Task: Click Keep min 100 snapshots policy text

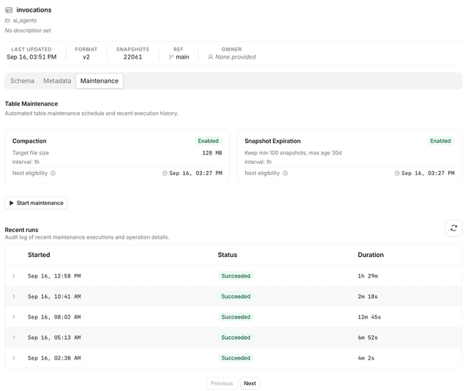Action: 293,153
